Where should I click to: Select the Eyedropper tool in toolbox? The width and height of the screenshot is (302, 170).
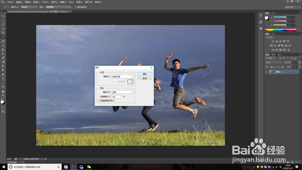point(3,37)
